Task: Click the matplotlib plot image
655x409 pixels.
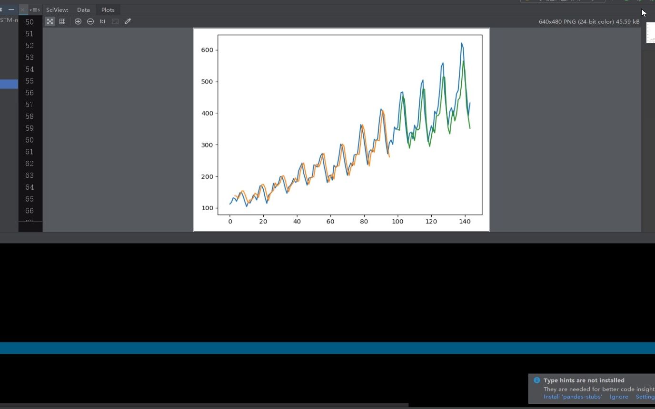Action: (x=341, y=130)
